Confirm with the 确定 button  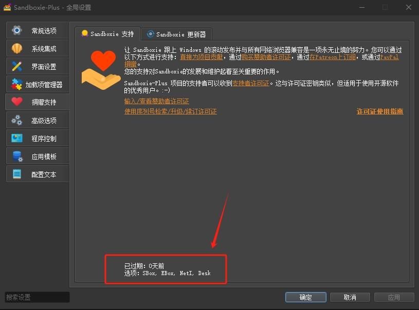click(306, 297)
